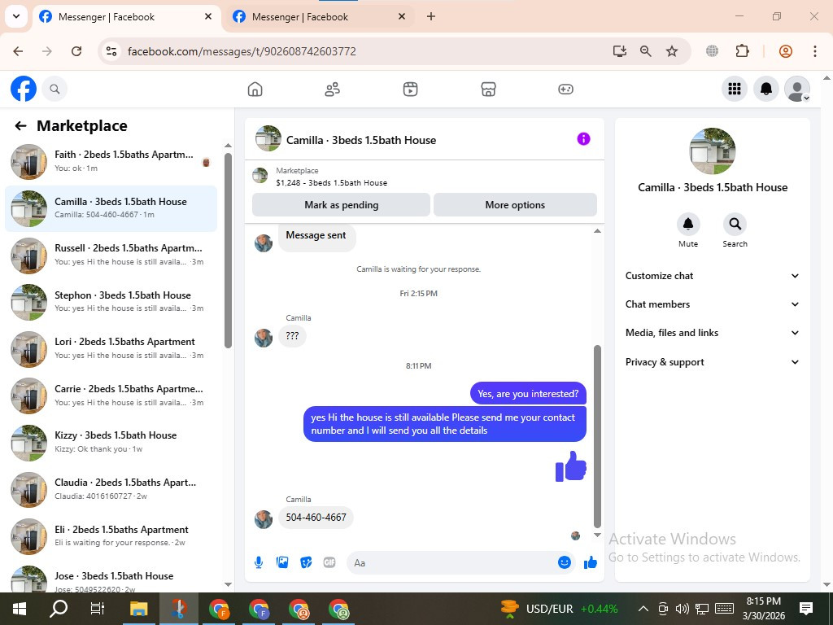Image resolution: width=833 pixels, height=625 pixels.
Task: Switch to the second Messenger browser tab
Action: tap(319, 17)
